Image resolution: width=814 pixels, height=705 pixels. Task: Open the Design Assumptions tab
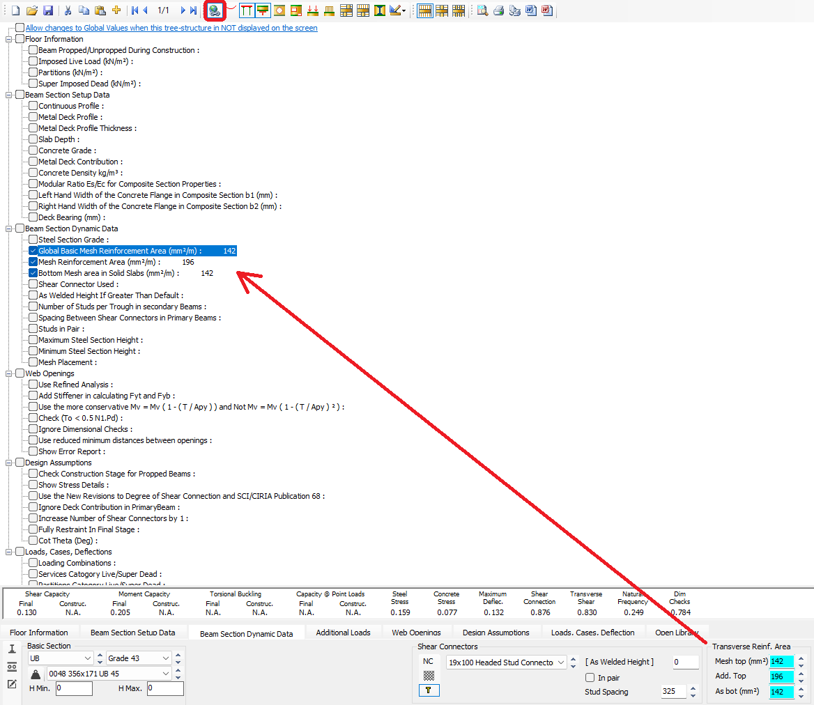496,633
